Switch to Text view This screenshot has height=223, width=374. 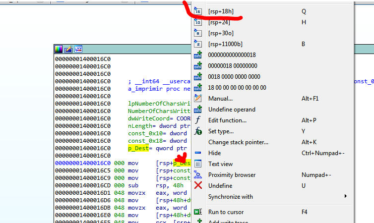220,164
